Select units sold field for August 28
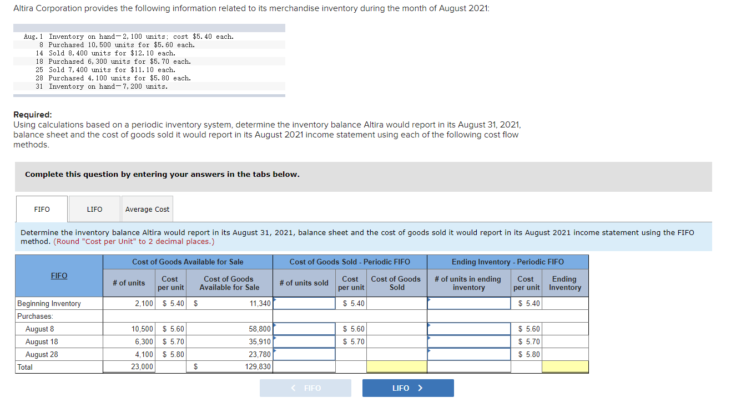Image resolution: width=731 pixels, height=408 pixels. [304, 354]
